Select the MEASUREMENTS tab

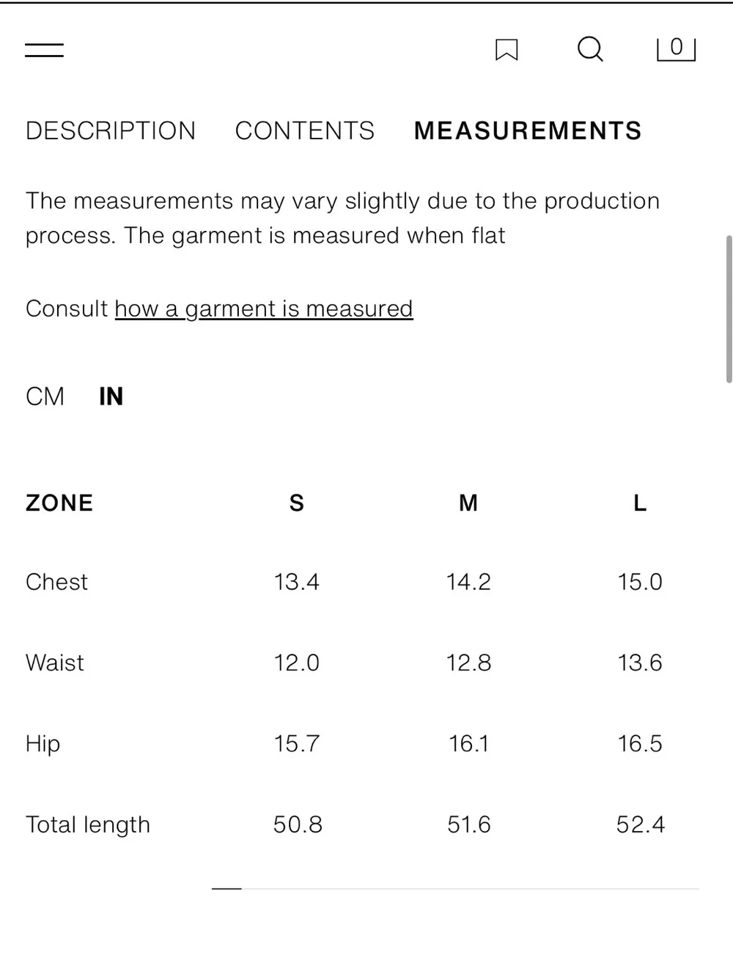(528, 130)
